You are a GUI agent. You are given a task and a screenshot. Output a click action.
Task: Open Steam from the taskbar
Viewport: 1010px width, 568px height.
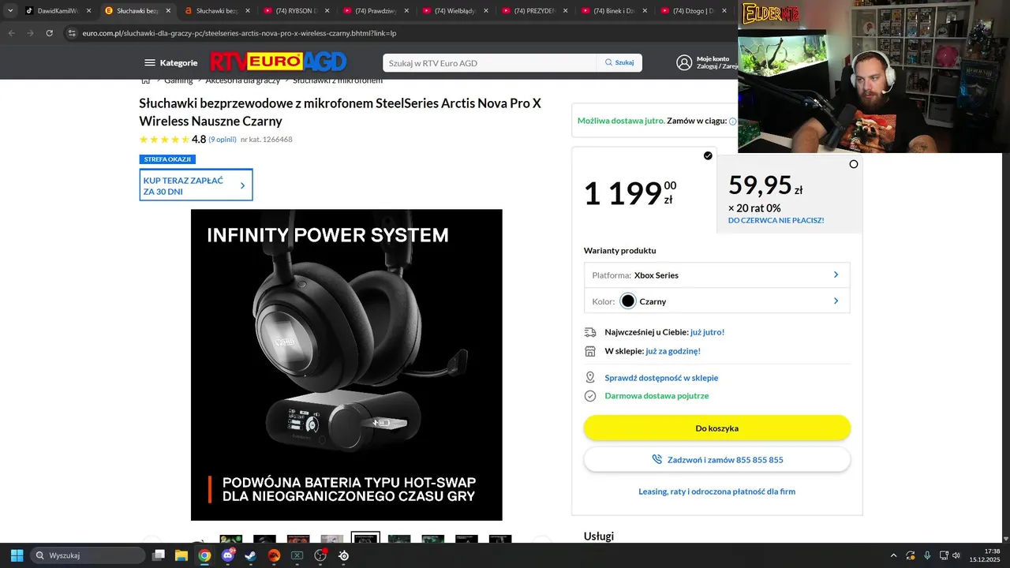250,555
